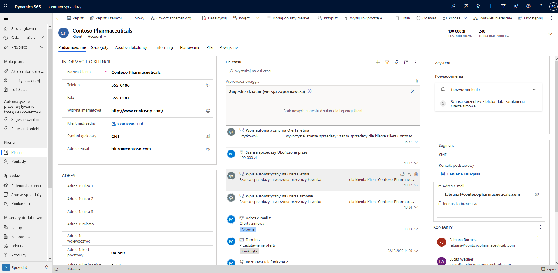Image resolution: width=558 pixels, height=273 pixels.
Task: Open the task flow checkmark icon
Action: pos(466,6)
